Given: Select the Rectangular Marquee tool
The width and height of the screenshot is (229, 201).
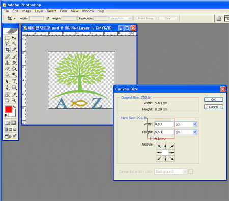Looking at the screenshot, I should (7, 38).
